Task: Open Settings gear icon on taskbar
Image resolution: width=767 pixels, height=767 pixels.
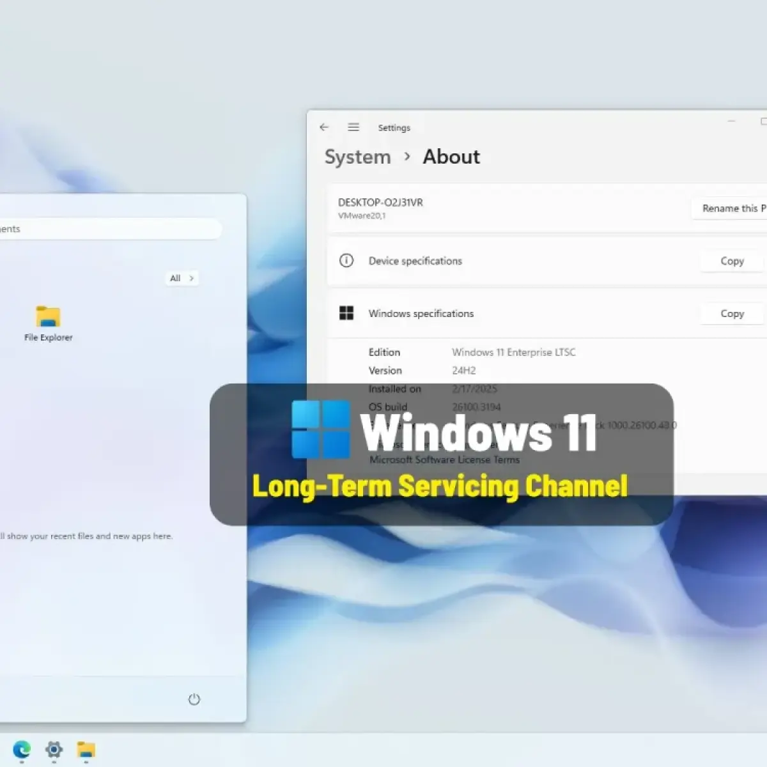Action: tap(54, 749)
